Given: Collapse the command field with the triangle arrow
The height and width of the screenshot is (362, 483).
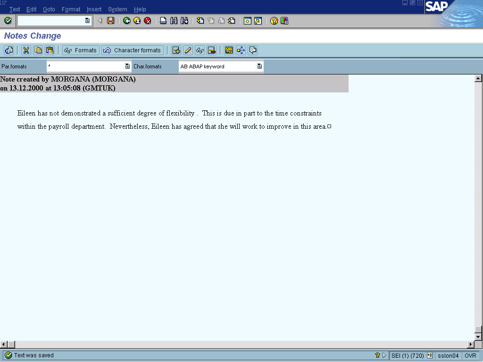Looking at the screenshot, I should pyautogui.click(x=100, y=21).
